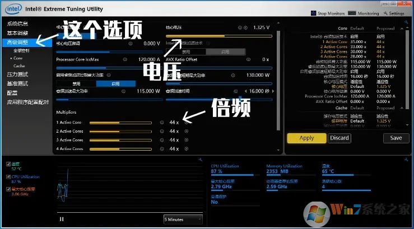Open 应用程序配置配对 in the sidebar
This screenshot has height=229, width=414.
[x=28, y=102]
